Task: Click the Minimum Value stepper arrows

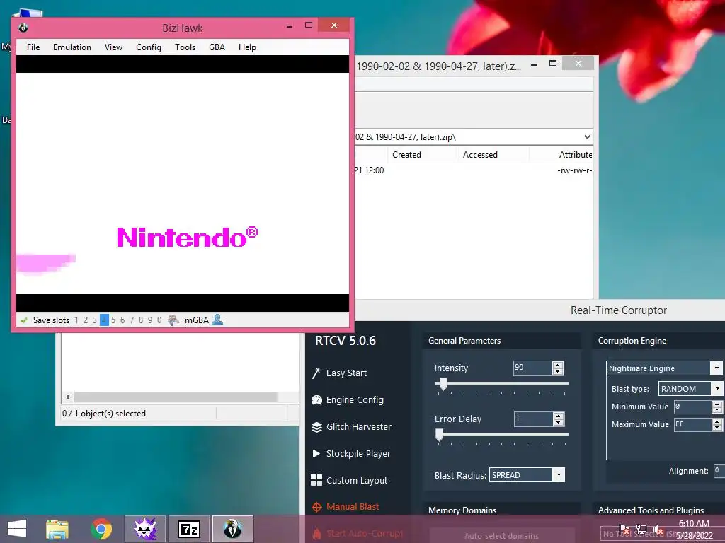Action: (x=717, y=407)
